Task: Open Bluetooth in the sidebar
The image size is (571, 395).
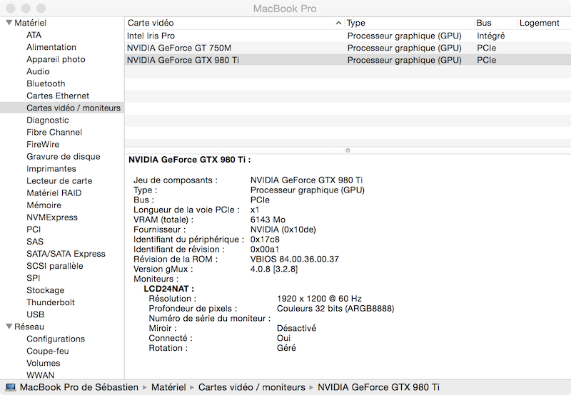Action: [x=46, y=83]
